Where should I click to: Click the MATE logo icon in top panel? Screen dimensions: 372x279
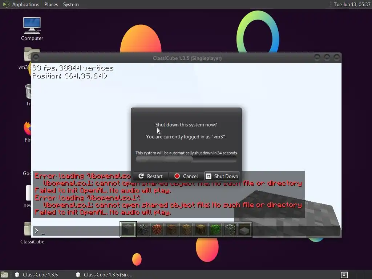6,4
